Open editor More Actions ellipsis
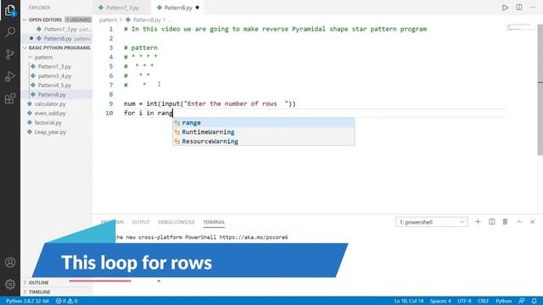The image size is (543, 305). tap(532, 8)
